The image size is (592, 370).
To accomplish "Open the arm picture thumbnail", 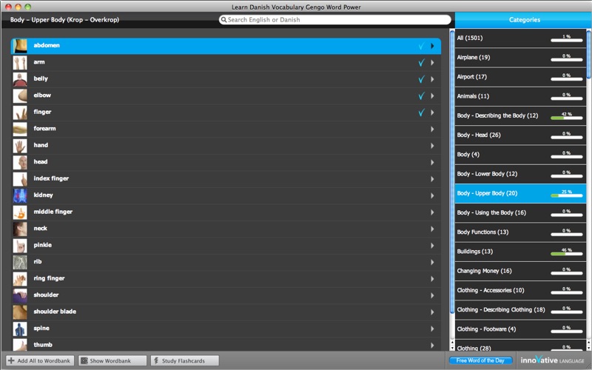I will 20,63.
